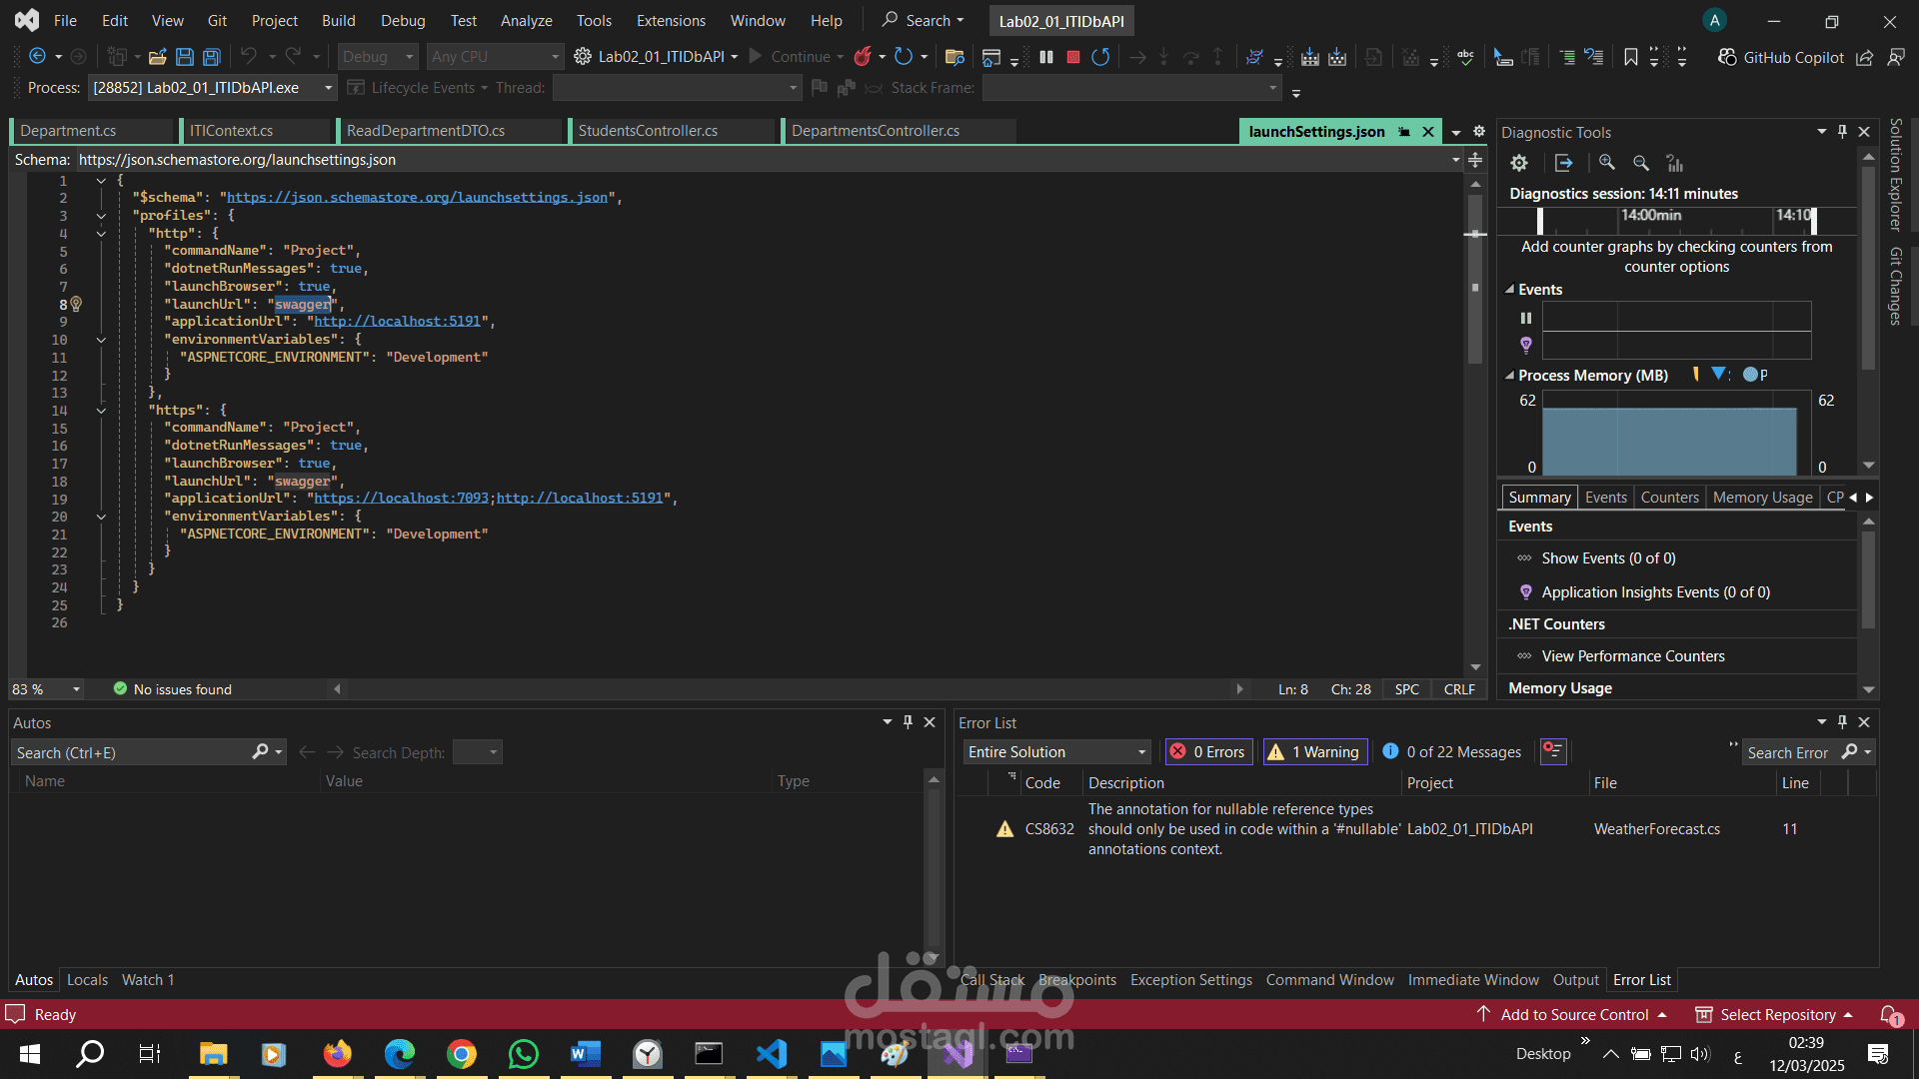Toggle the 0 Errors filter
The image size is (1919, 1079).
(x=1207, y=752)
